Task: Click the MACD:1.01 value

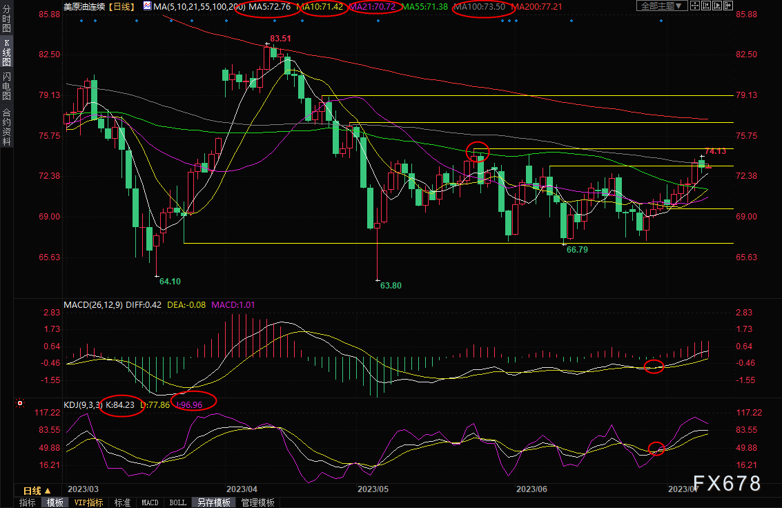Action: [233, 304]
